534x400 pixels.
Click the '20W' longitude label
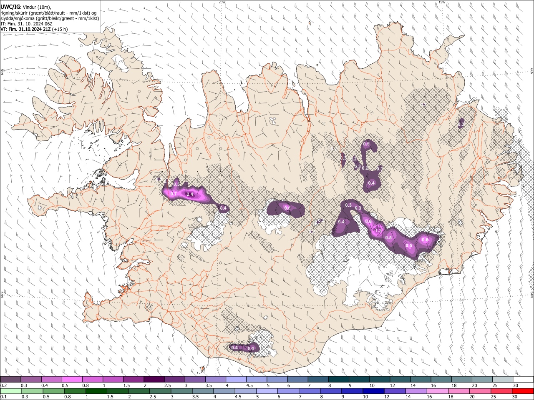pos(222,2)
